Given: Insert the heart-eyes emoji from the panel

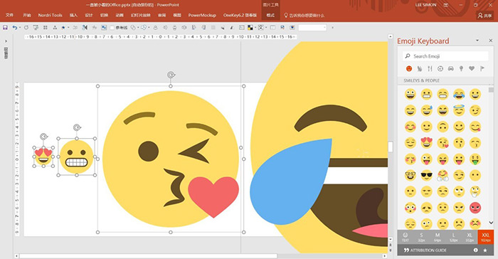Looking at the screenshot, I should tap(427, 143).
